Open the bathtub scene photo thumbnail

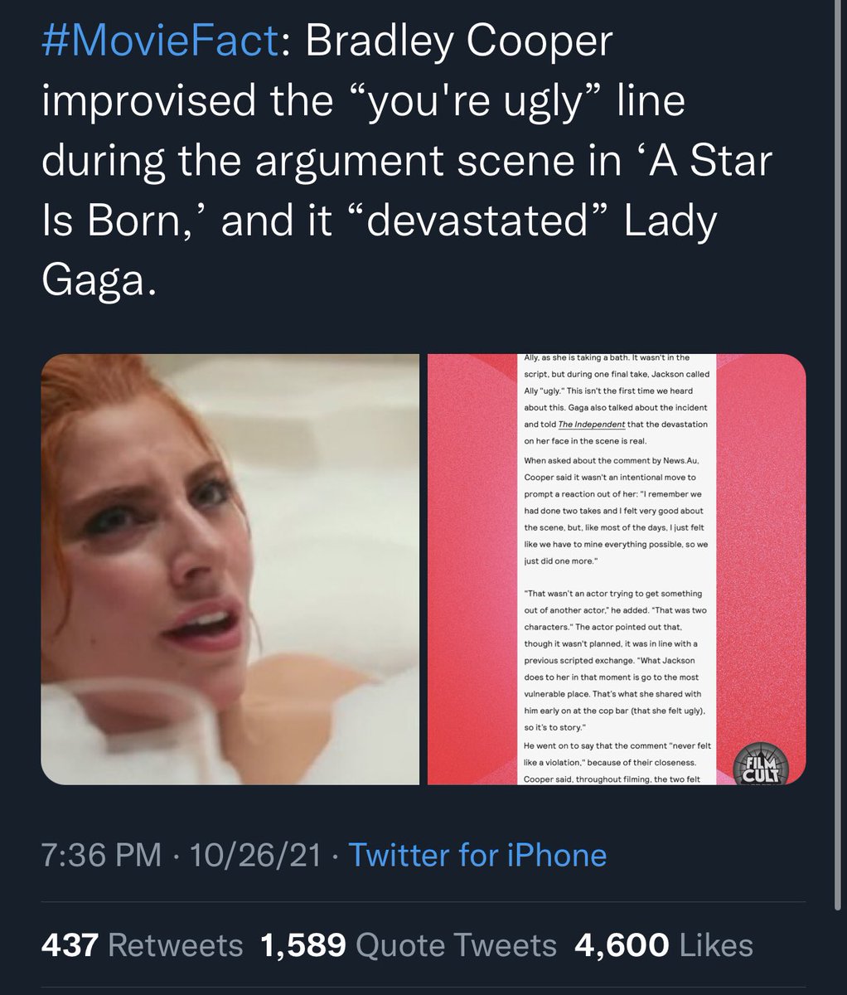pos(230,570)
